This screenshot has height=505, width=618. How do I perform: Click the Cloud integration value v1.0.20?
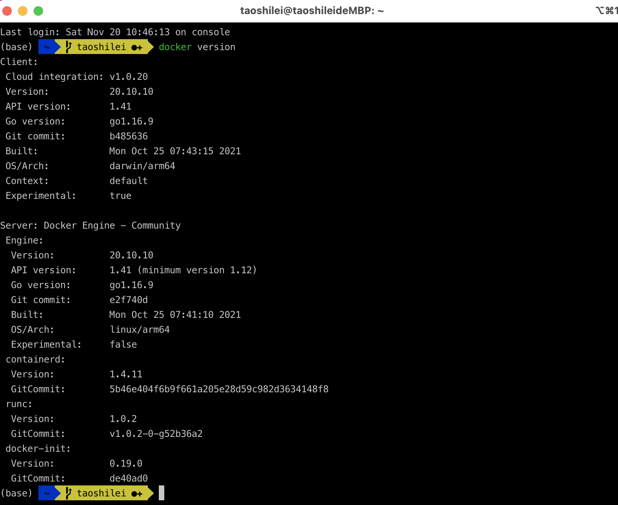point(129,77)
